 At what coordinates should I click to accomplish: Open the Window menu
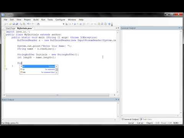72,20
